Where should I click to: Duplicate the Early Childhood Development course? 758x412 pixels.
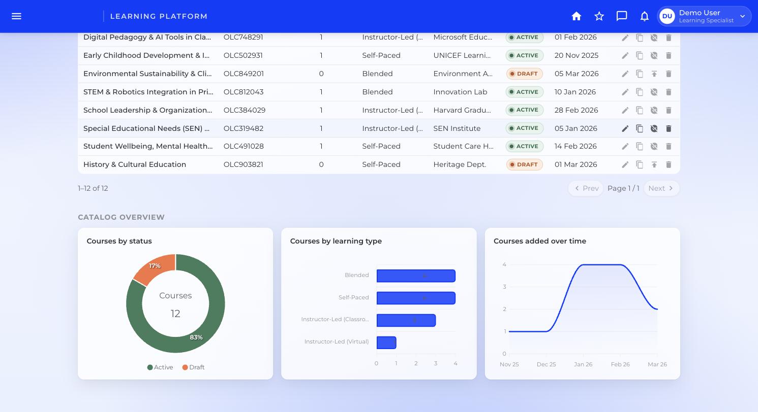640,55
